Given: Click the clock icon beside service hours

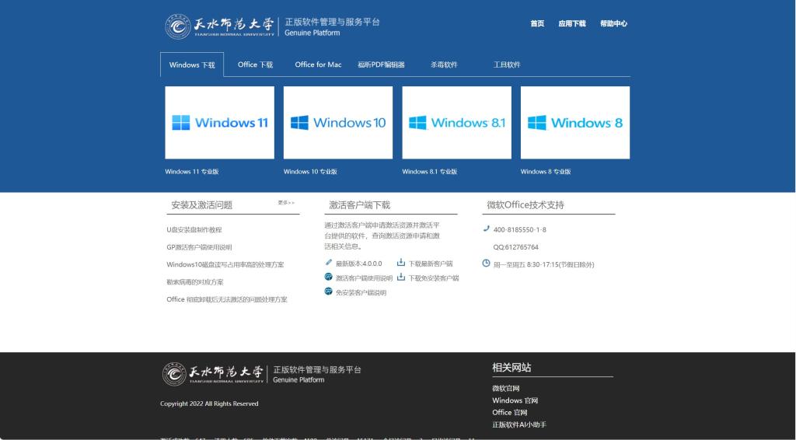Looking at the screenshot, I should [x=486, y=264].
